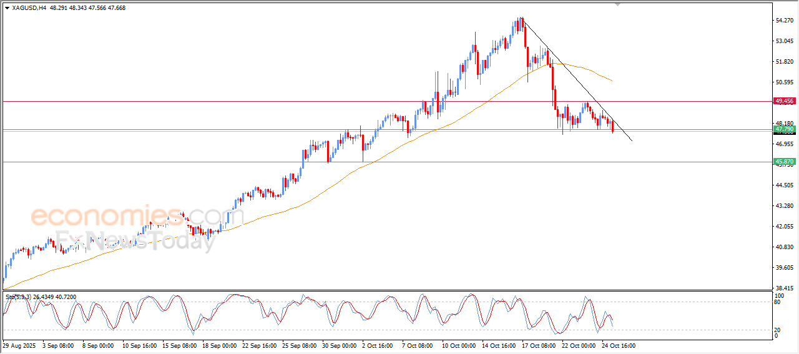Click the 54.270 price axis value
This screenshot has height=354, width=799.
point(785,21)
